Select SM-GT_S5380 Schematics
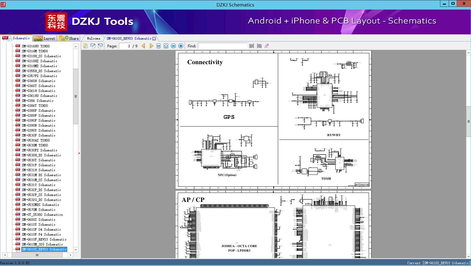Viewport: 471px width, 266px height. tap(42, 215)
